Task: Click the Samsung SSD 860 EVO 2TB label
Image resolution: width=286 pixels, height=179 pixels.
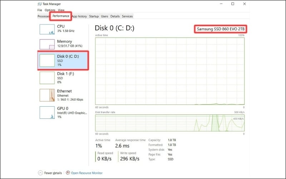Action: click(x=221, y=29)
